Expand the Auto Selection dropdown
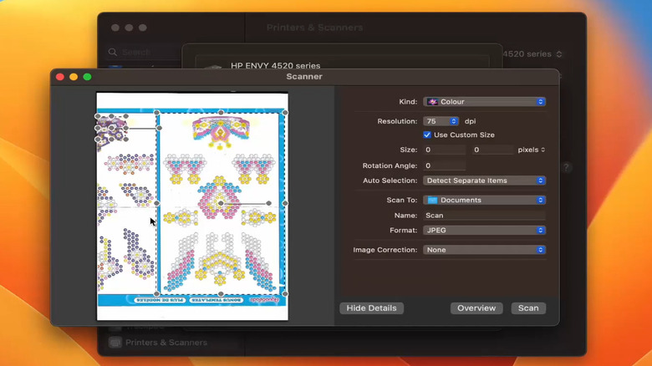Screen dimensions: 652x366 pos(484,180)
